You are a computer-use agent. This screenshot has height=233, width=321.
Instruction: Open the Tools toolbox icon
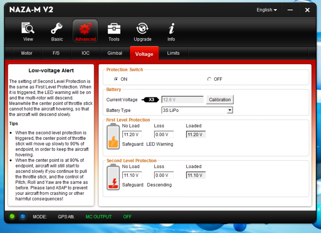tap(114, 28)
